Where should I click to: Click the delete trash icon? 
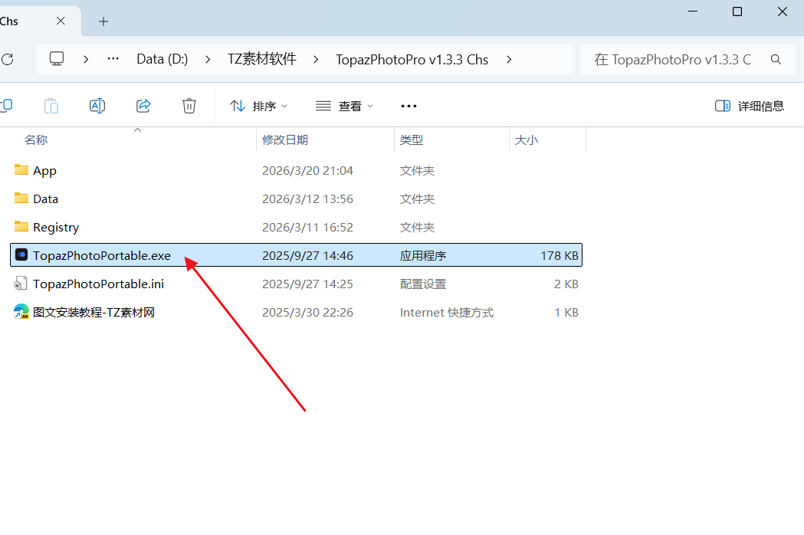point(189,106)
